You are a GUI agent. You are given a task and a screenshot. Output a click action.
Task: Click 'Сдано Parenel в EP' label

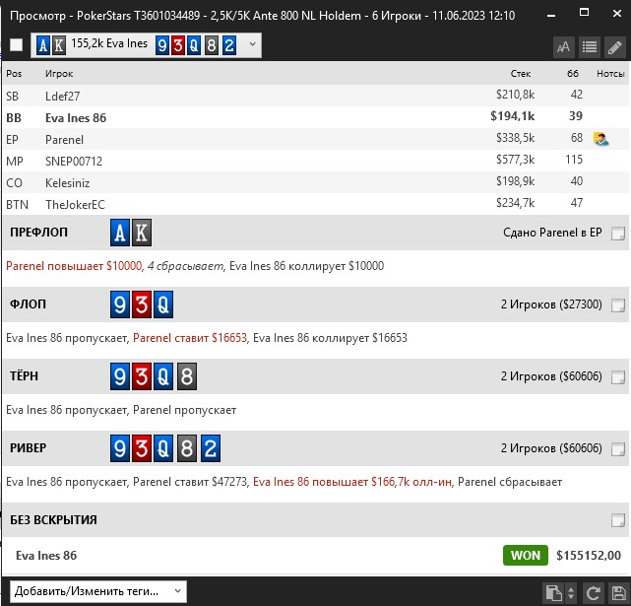[x=552, y=233]
